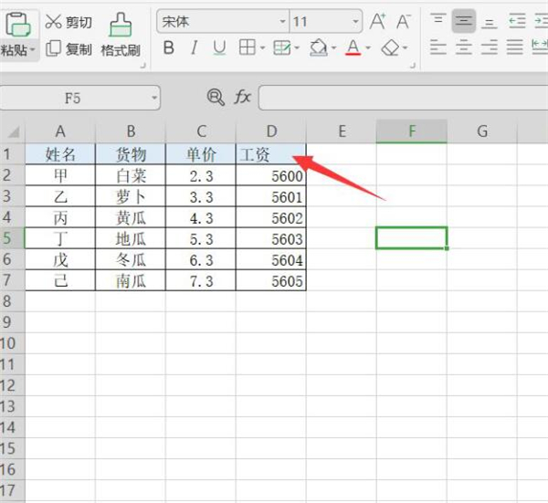Click the Copy (复制) button
This screenshot has width=548, height=503.
click(68, 48)
